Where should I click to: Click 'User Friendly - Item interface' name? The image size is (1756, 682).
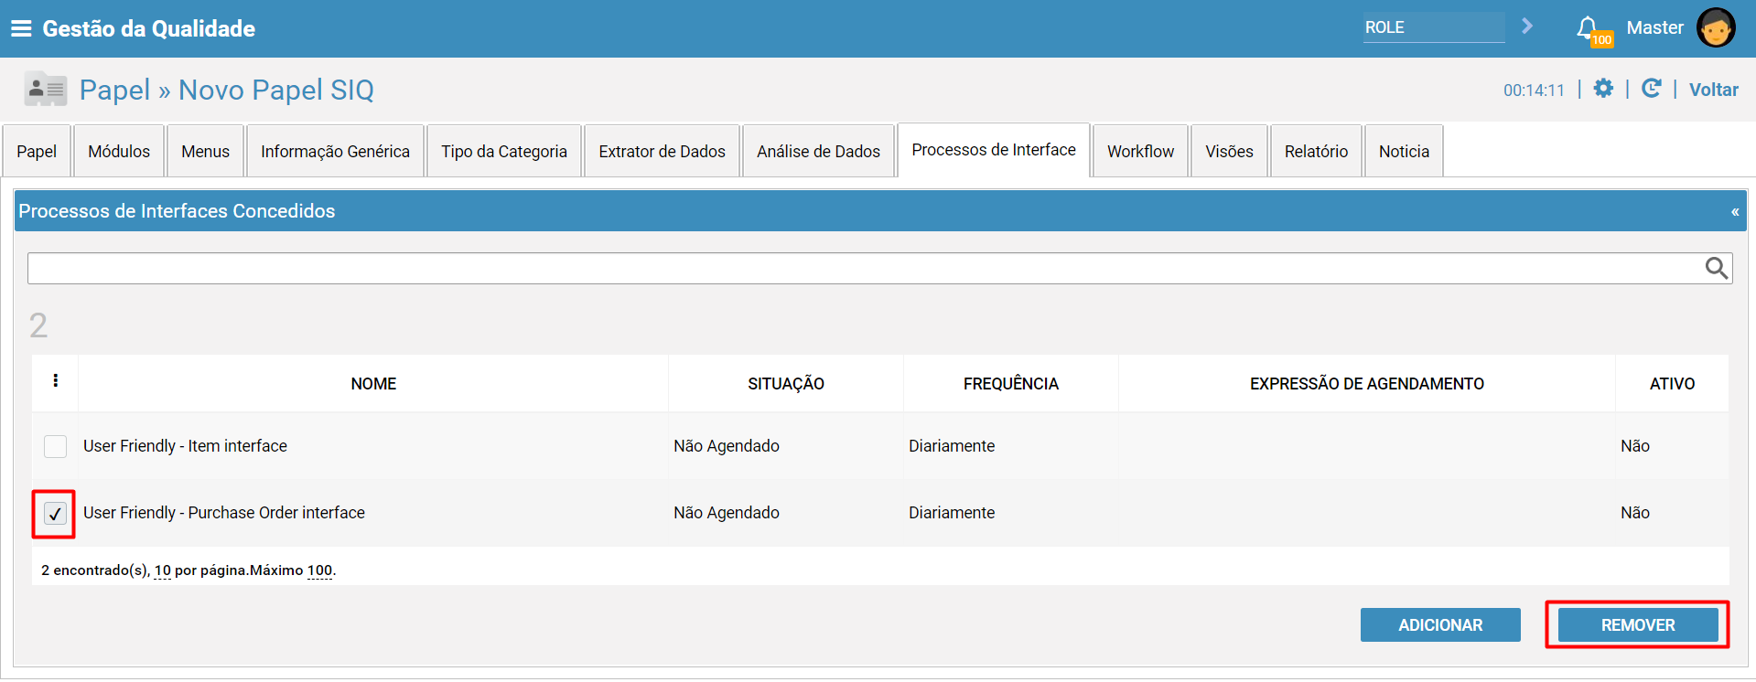185,446
